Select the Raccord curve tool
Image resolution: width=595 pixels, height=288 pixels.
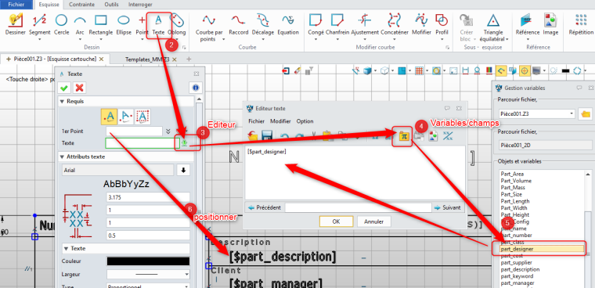(238, 24)
